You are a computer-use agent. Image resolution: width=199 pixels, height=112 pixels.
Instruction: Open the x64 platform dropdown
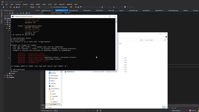(x=44, y=7)
